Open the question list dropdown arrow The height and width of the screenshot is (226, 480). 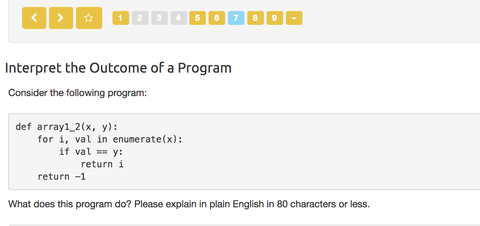point(294,18)
